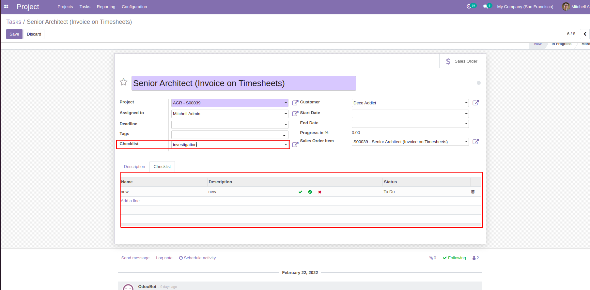The height and width of the screenshot is (290, 590).
Task: Go to Tasks breadcrumb link
Action: coord(14,22)
